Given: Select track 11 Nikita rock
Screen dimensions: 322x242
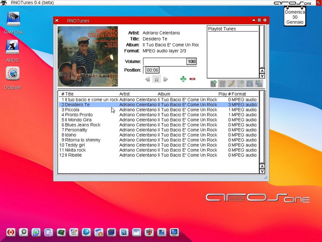Looking at the screenshot, I should point(158,150).
